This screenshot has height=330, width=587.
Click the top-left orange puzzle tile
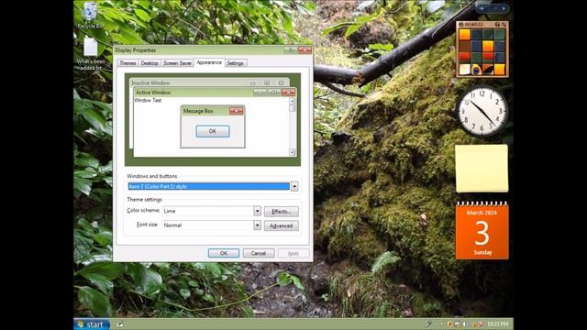point(465,35)
